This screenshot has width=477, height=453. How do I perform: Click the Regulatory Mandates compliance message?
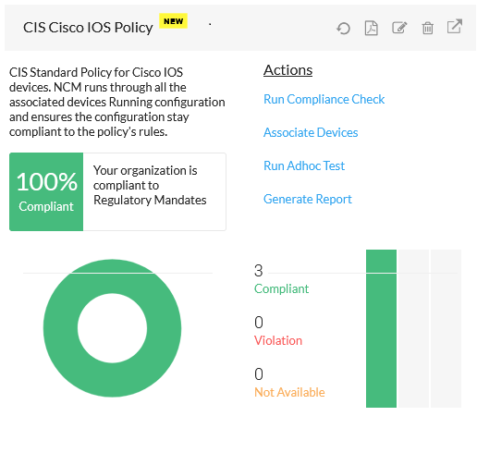click(x=150, y=185)
